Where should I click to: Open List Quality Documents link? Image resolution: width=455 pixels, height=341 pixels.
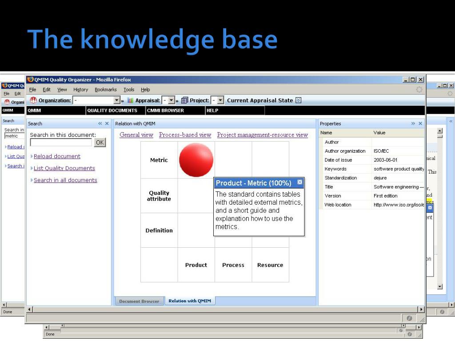coord(64,168)
